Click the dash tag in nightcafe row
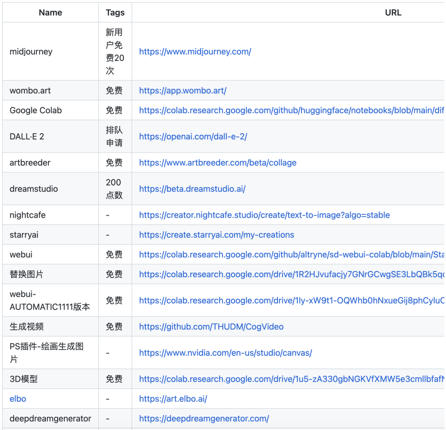The image size is (446, 430). [x=107, y=215]
